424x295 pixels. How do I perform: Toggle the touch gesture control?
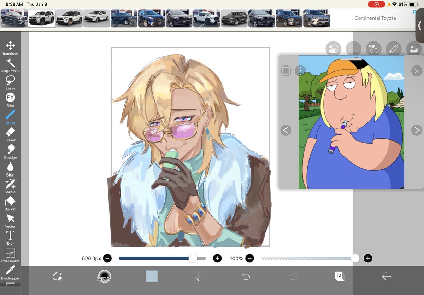[x=374, y=49]
